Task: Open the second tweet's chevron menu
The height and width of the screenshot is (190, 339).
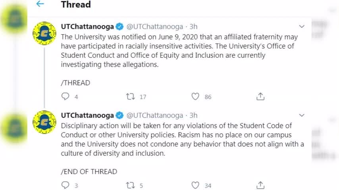Action: pos(302,115)
